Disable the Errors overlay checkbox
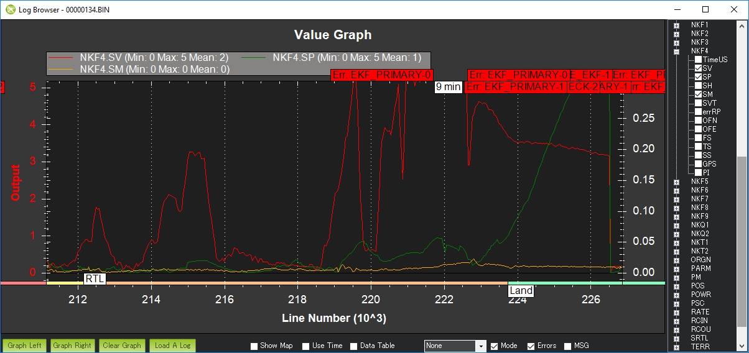 [x=531, y=346]
